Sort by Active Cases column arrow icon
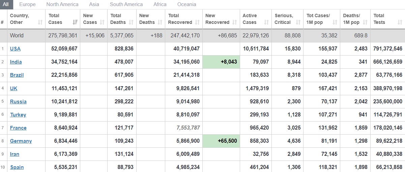 pyautogui.click(x=266, y=23)
